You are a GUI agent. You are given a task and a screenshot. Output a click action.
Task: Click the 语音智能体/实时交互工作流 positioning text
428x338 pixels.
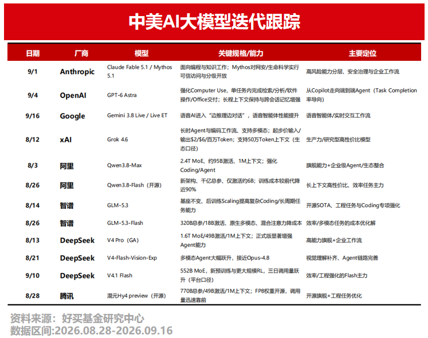pos(338,116)
